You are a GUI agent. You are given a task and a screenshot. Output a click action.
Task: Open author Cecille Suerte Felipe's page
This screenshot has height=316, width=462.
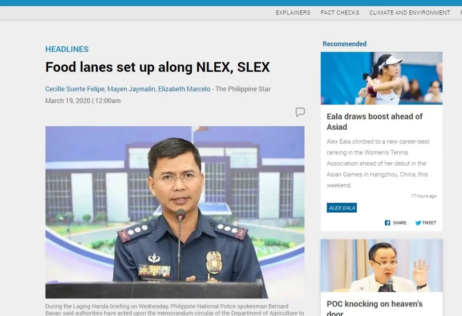(75, 89)
